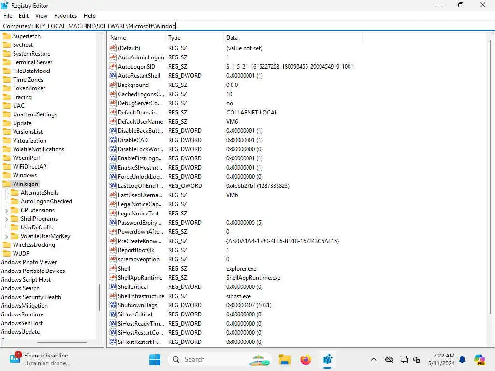
Task: Open the Copilot preview icon in taskbar
Action: 480,359
